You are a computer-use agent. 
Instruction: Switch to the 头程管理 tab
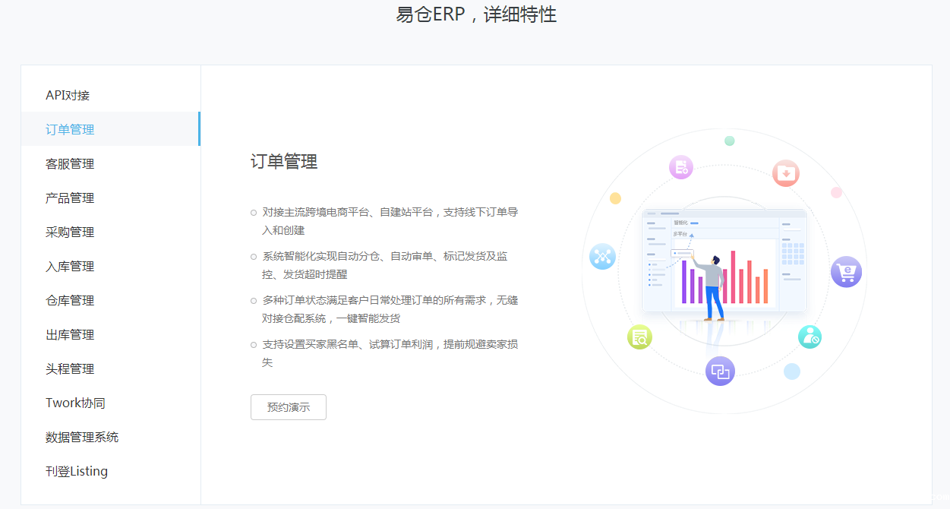[x=70, y=368]
